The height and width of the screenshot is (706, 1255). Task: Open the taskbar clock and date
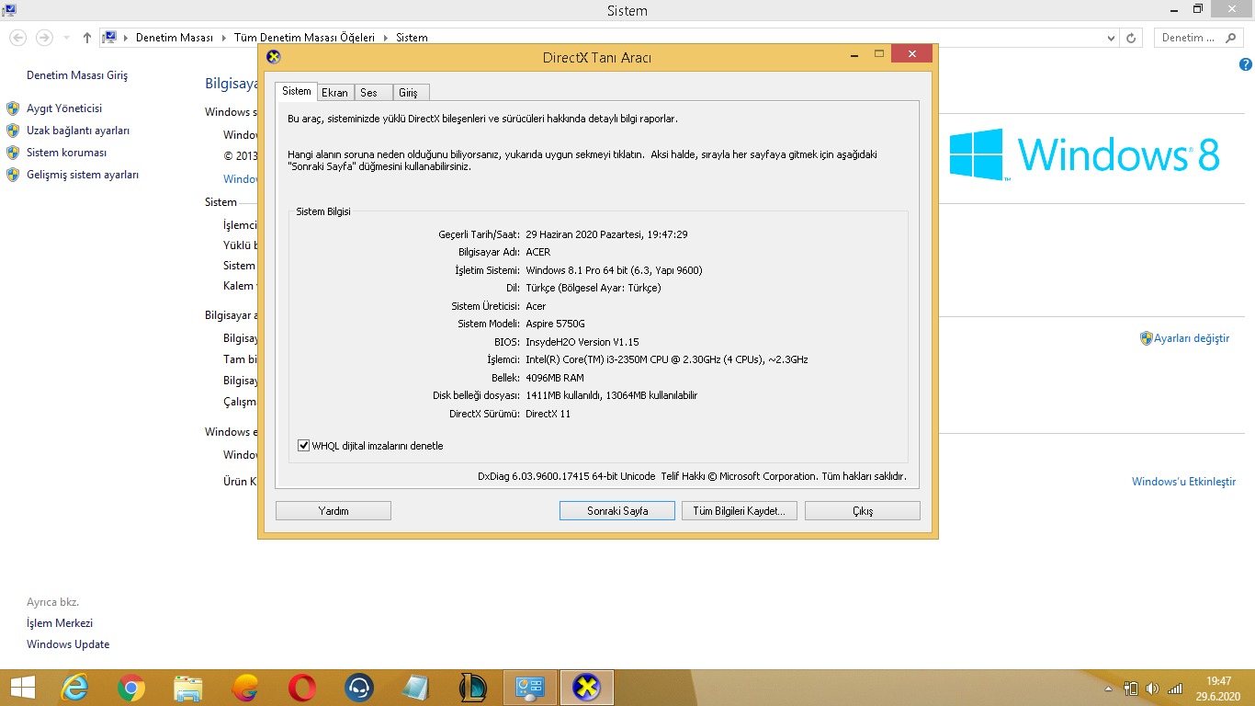[x=1218, y=688]
